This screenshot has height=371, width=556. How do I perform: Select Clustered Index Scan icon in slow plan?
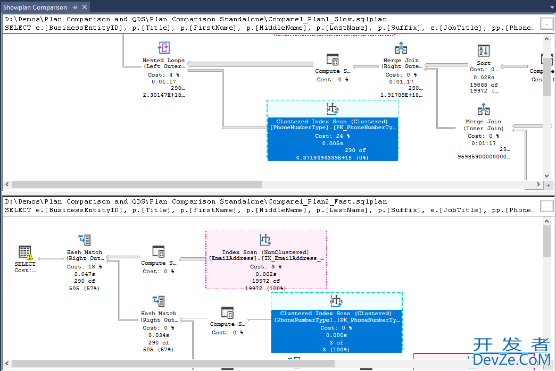[x=333, y=109]
